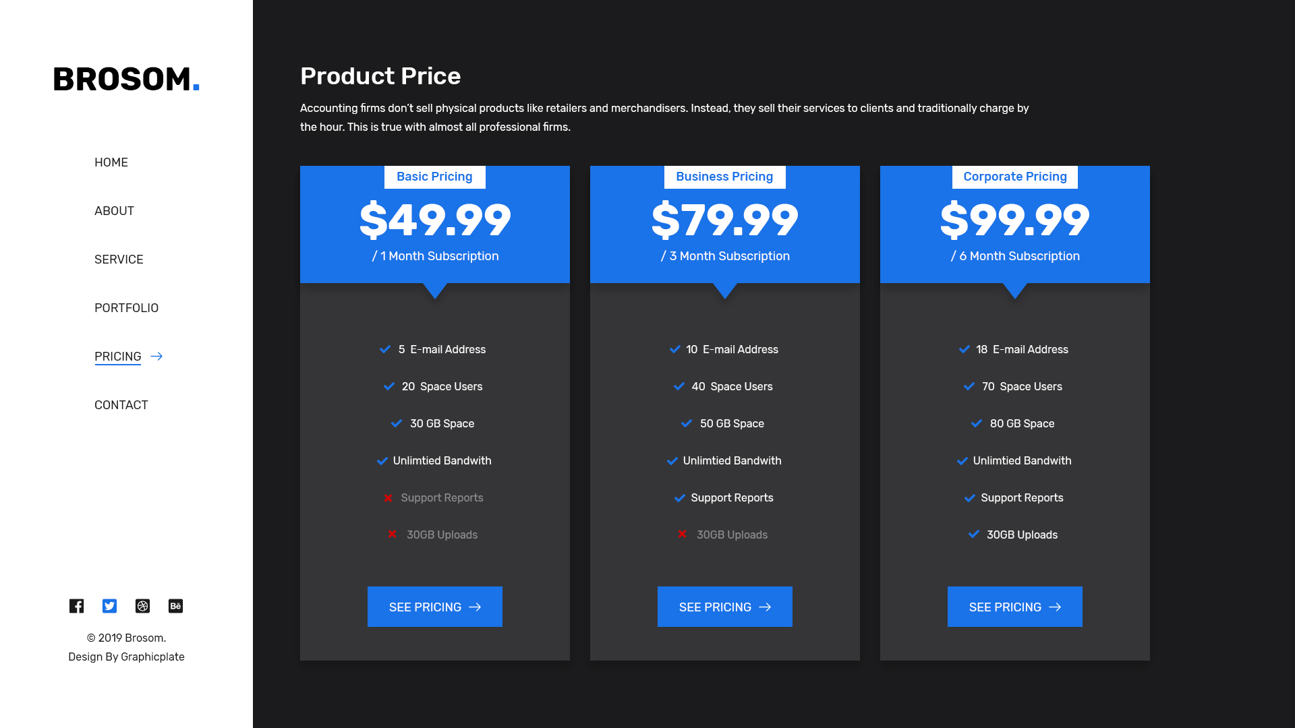Open the Facebook social icon

pos(76,606)
